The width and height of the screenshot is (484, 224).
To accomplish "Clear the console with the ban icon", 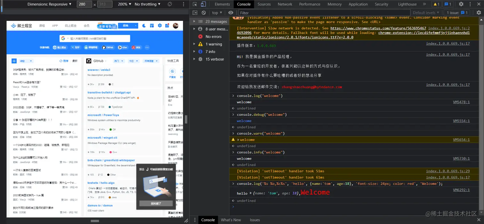I will pos(204,13).
